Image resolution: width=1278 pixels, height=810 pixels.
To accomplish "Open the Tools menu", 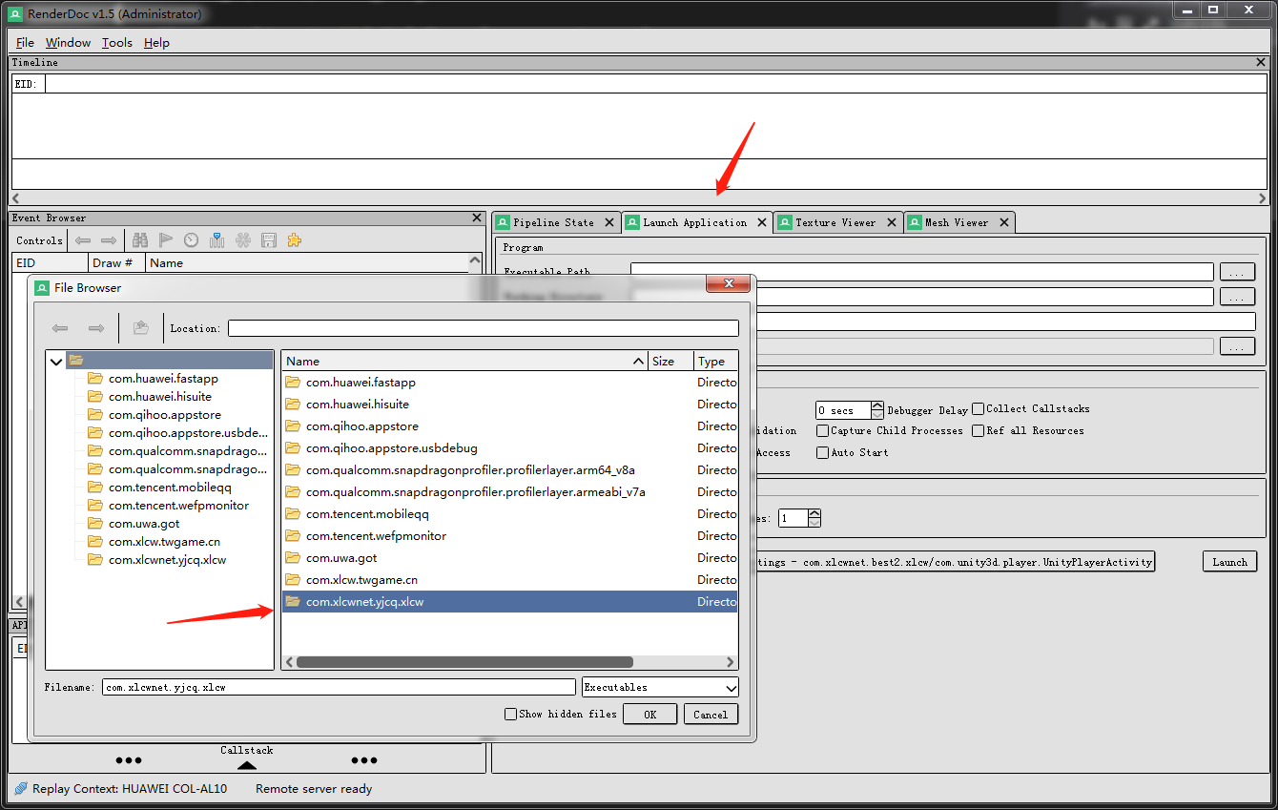I will click(116, 42).
